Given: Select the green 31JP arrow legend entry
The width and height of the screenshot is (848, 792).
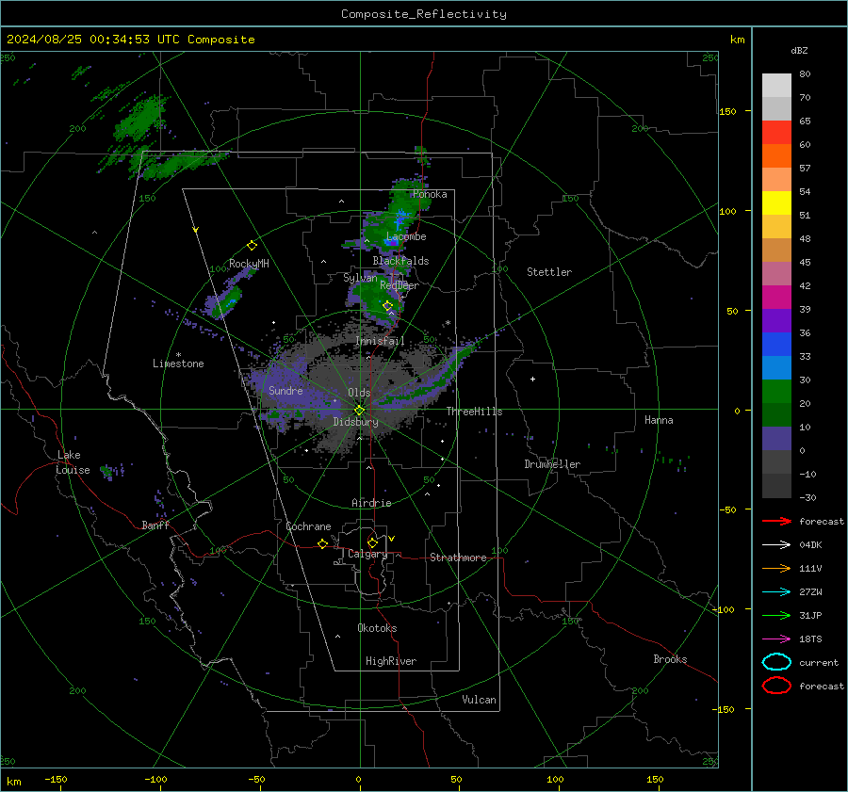Looking at the screenshot, I should click(776, 615).
